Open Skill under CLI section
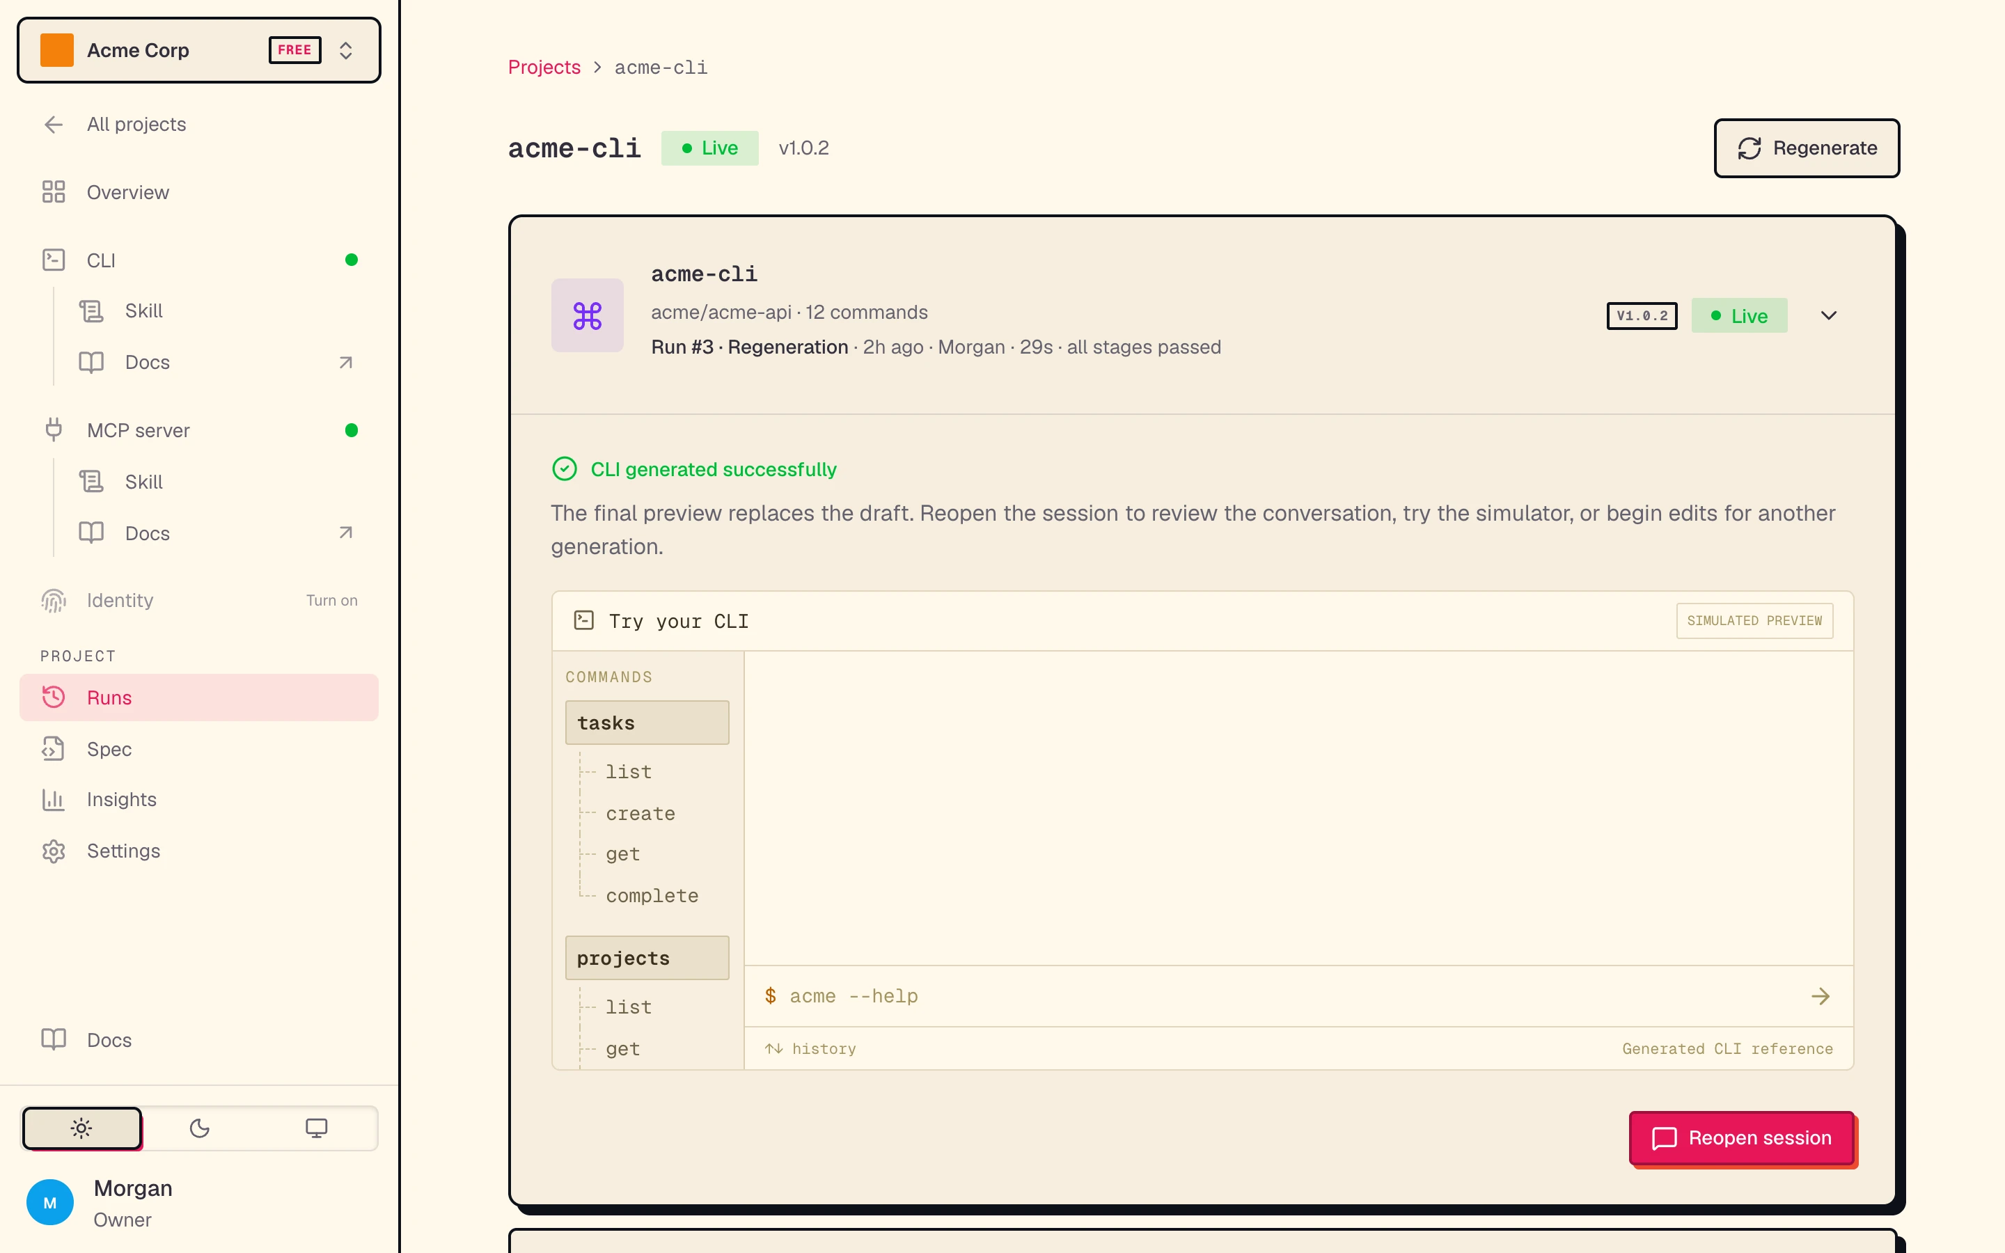This screenshot has width=2005, height=1253. [x=143, y=310]
